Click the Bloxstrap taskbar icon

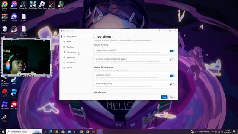tap(100, 131)
